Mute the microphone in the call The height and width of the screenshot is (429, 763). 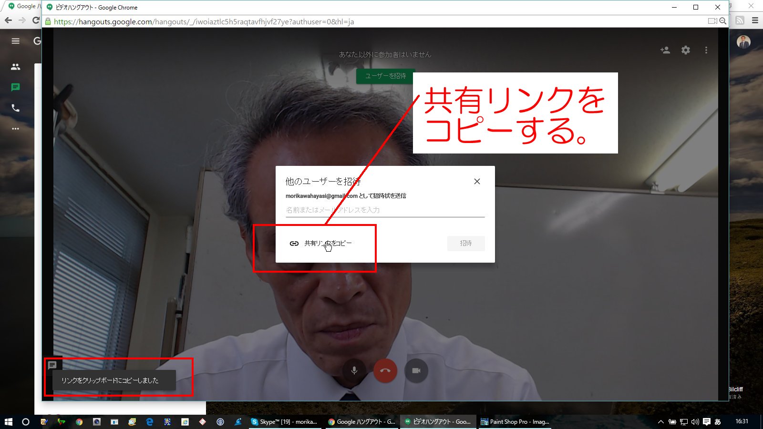354,370
